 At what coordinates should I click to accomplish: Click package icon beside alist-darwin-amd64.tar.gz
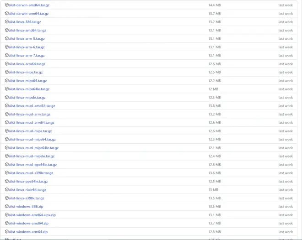tap(7, 5)
